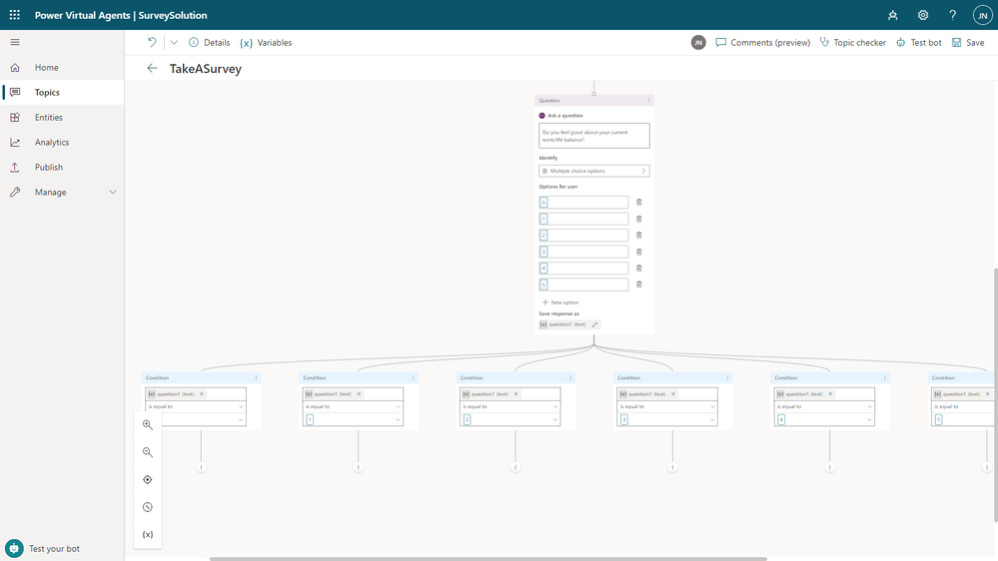Collapse the left navigation hamburger menu
Screen dimensions: 998x561
pyautogui.click(x=15, y=42)
